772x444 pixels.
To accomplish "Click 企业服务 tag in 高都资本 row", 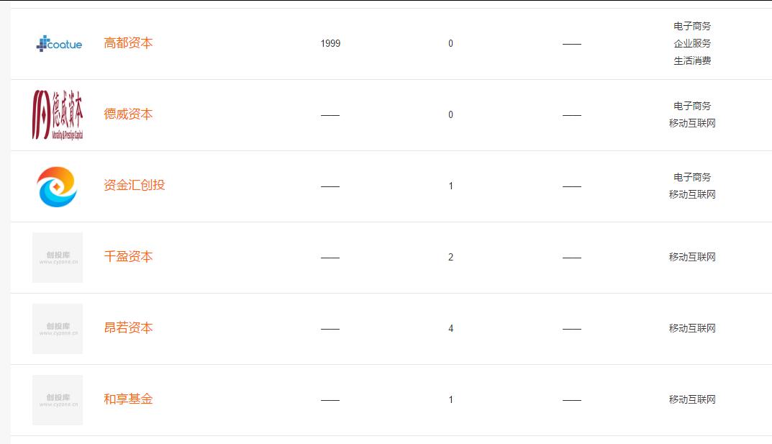I will pos(692,43).
